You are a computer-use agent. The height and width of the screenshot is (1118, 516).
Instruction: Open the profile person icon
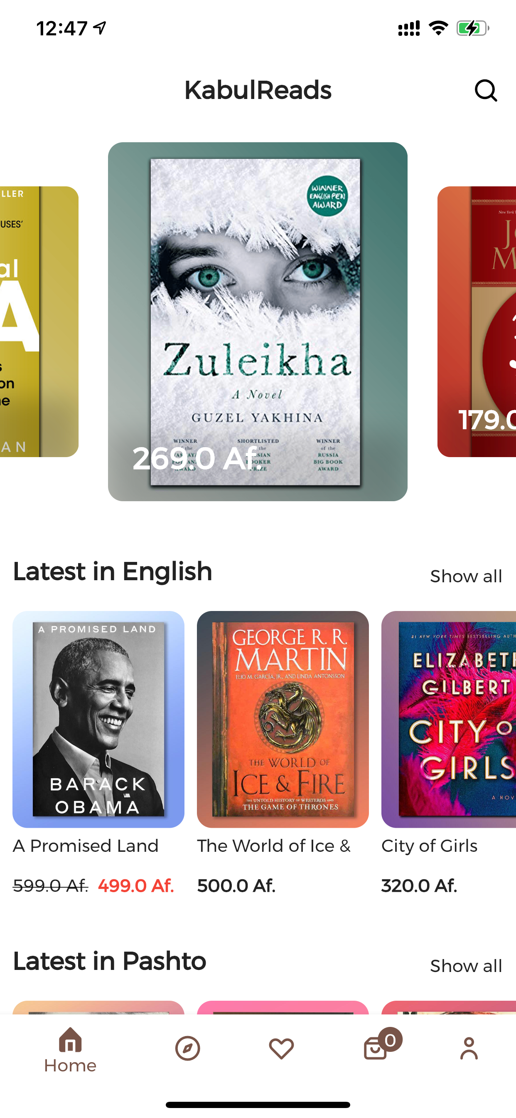pos(469,1049)
